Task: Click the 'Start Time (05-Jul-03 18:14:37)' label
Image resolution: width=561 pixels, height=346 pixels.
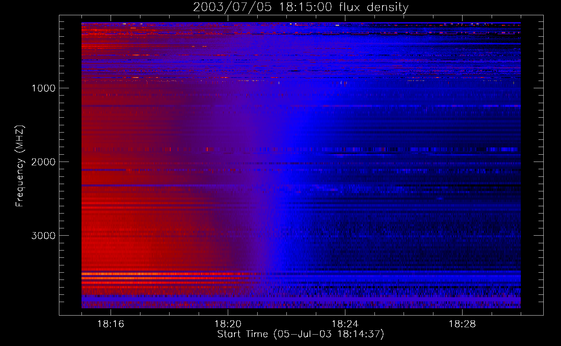Action: [301, 334]
